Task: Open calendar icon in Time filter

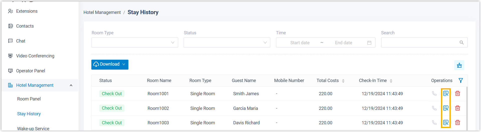Action: [x=369, y=43]
